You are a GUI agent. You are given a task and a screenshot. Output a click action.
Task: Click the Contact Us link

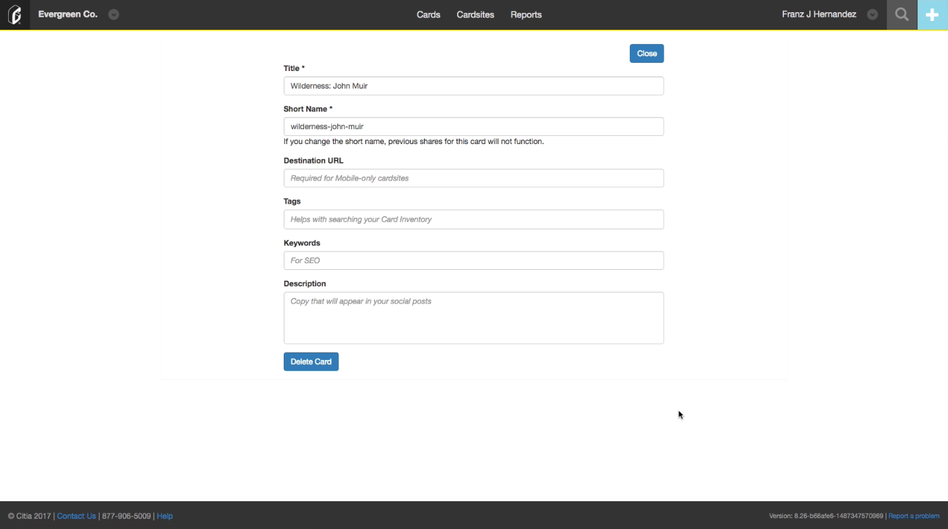click(x=77, y=515)
